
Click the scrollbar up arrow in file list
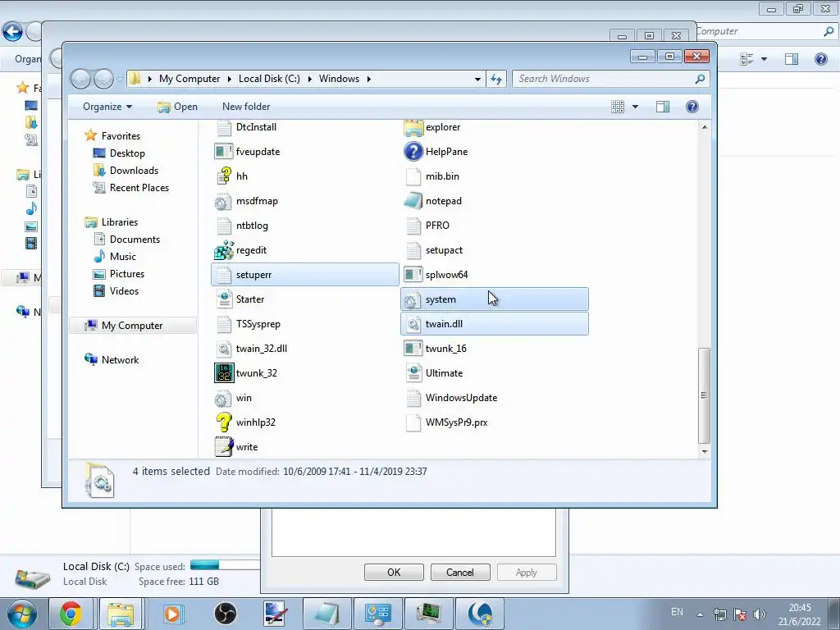[705, 127]
